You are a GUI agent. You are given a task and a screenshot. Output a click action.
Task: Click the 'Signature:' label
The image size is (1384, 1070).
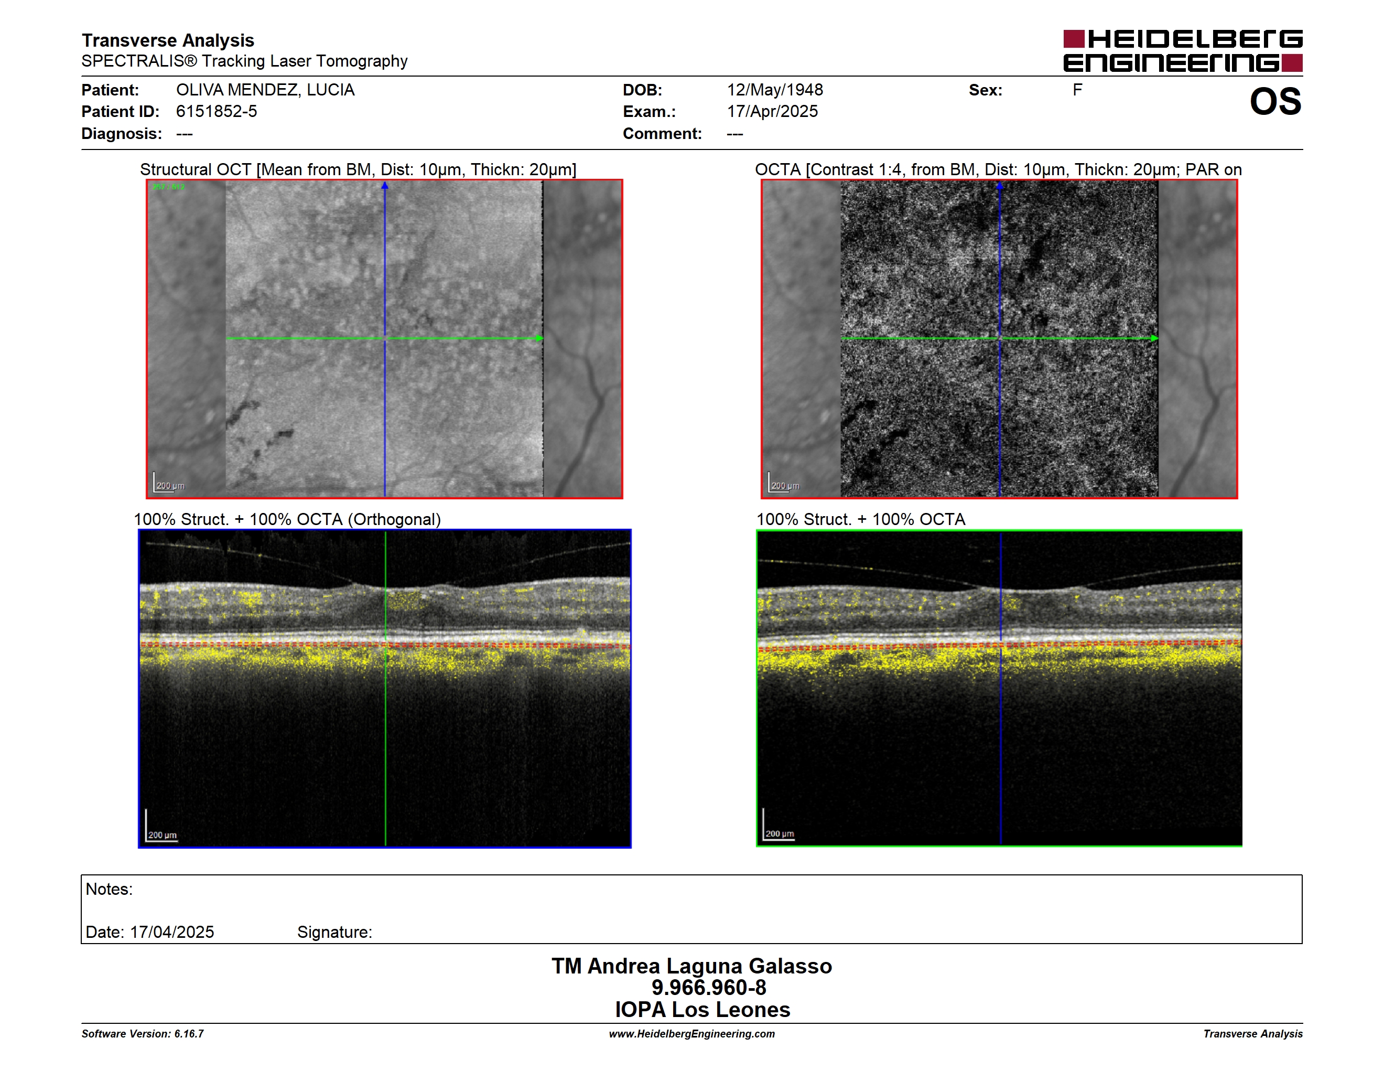pos(334,932)
